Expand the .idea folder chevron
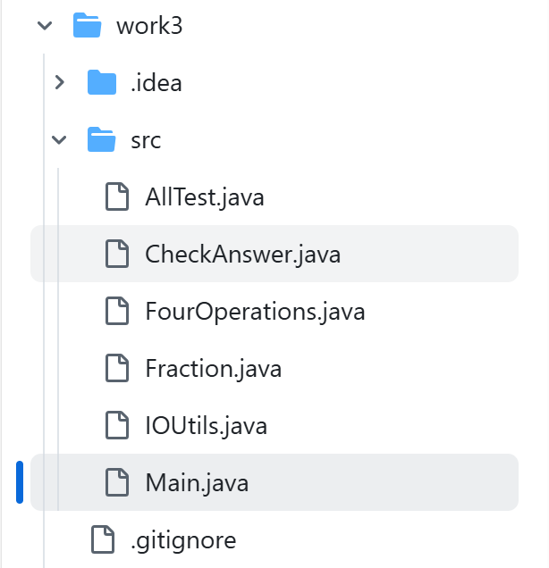The image size is (549, 568). click(59, 83)
